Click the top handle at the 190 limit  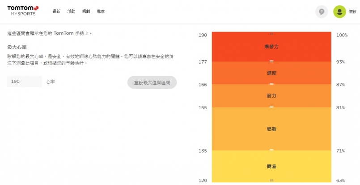coord(271,34)
